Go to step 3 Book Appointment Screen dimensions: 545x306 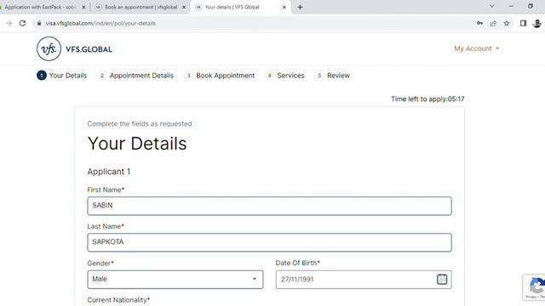(220, 76)
